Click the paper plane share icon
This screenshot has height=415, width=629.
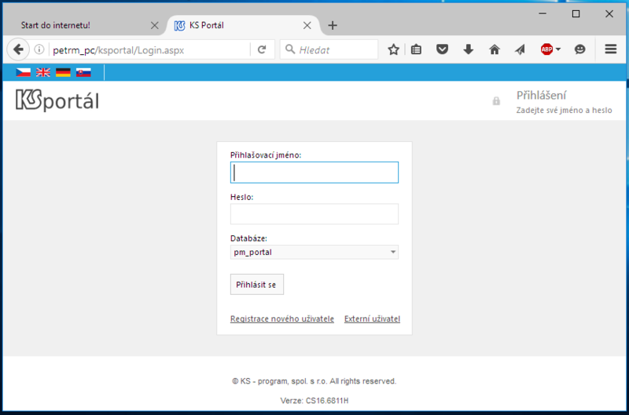[x=520, y=49]
